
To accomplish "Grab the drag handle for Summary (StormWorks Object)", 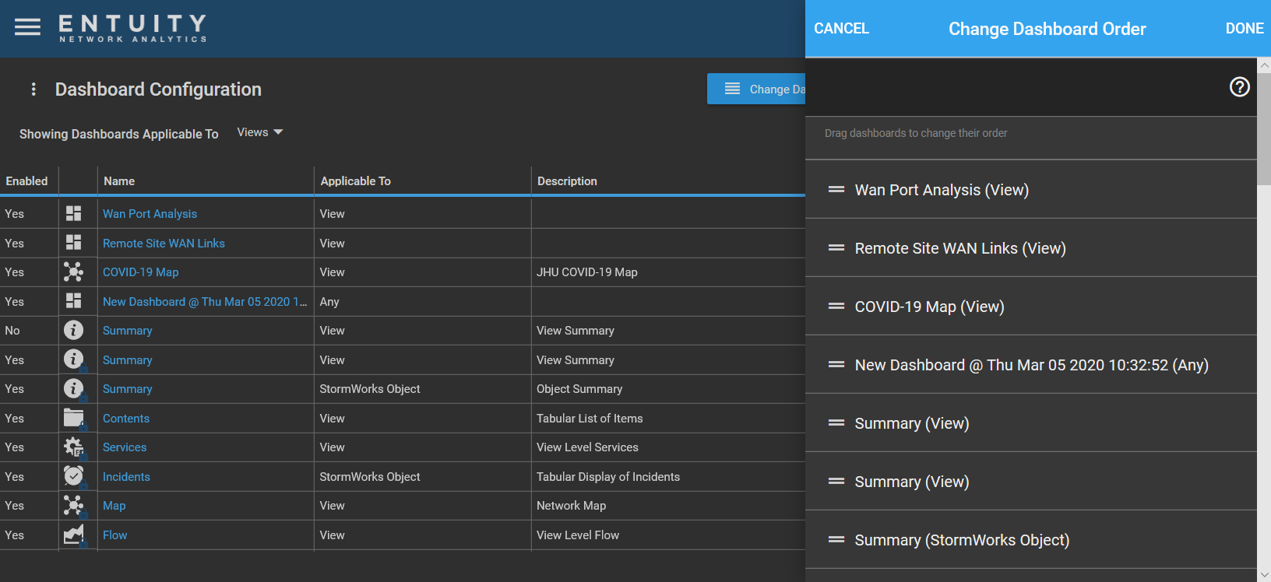I will coord(836,539).
